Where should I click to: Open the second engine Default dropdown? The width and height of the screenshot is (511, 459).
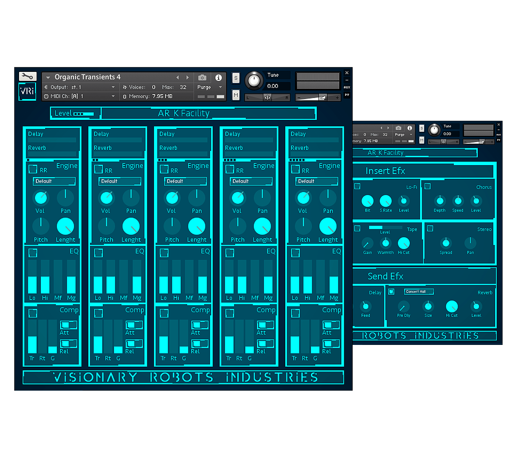pyautogui.click(x=120, y=181)
